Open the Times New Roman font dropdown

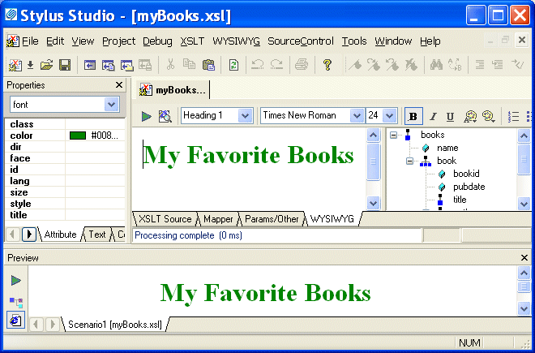point(357,116)
